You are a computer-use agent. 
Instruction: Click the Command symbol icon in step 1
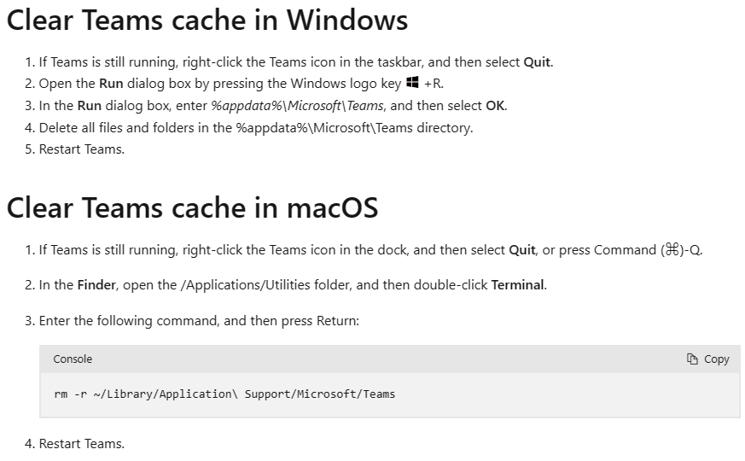coord(672,249)
